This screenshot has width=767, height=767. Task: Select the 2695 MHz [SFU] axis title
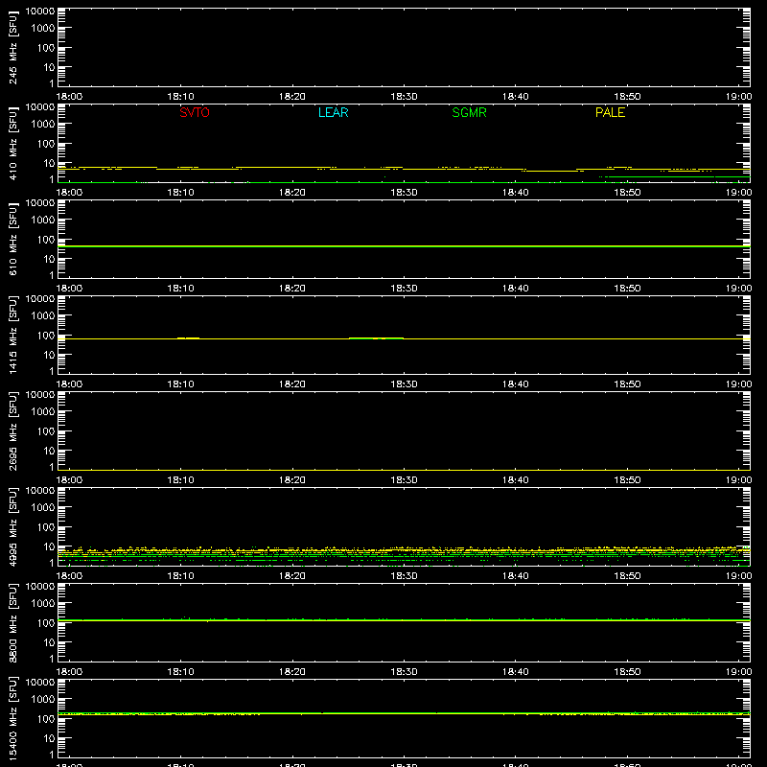(12, 430)
